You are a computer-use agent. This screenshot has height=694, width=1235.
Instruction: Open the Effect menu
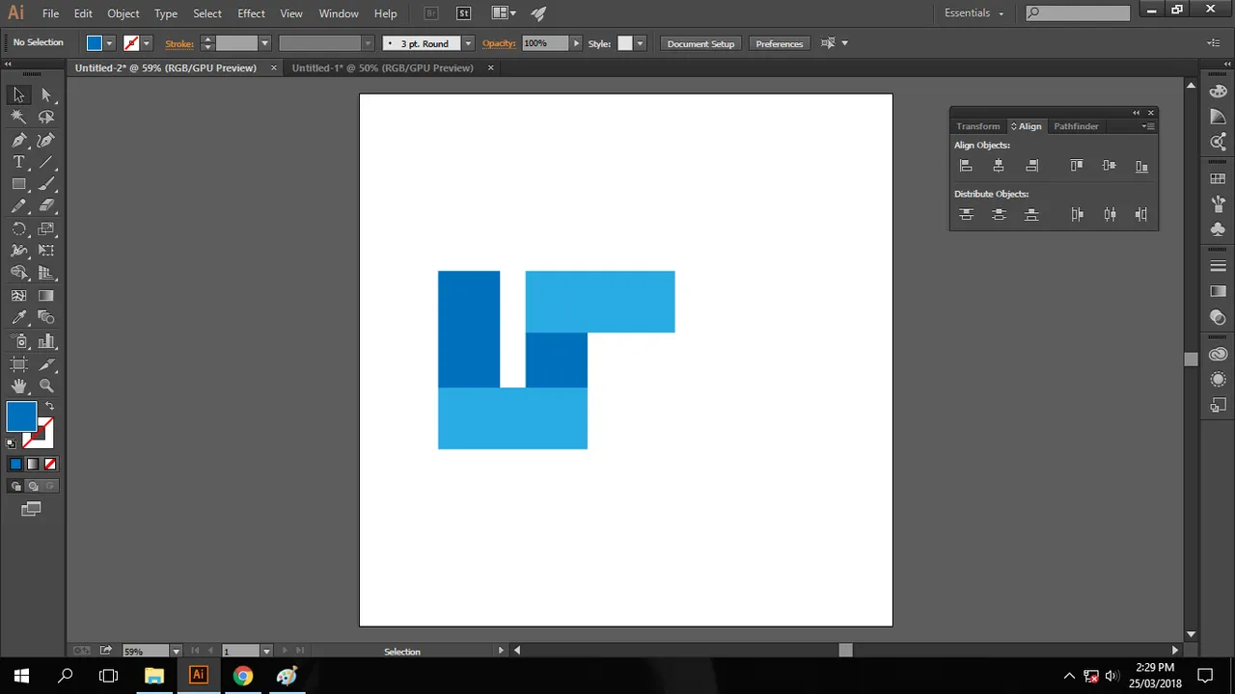pyautogui.click(x=251, y=13)
